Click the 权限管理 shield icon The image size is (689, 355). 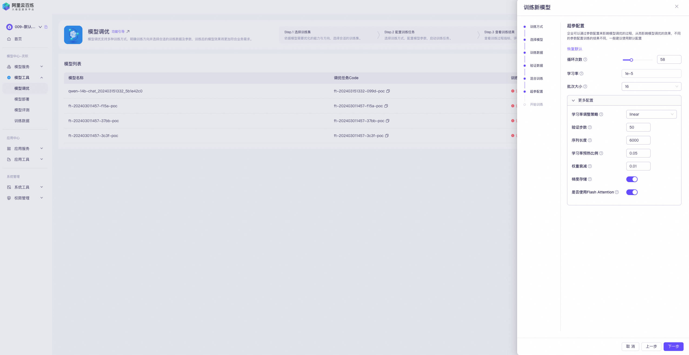pyautogui.click(x=9, y=198)
